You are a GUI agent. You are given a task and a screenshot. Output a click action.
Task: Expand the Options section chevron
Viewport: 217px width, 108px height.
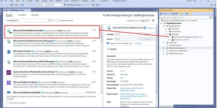(108, 49)
